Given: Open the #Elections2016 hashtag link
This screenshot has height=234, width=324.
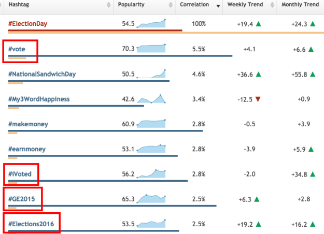Looking at the screenshot, I should pyautogui.click(x=32, y=224).
